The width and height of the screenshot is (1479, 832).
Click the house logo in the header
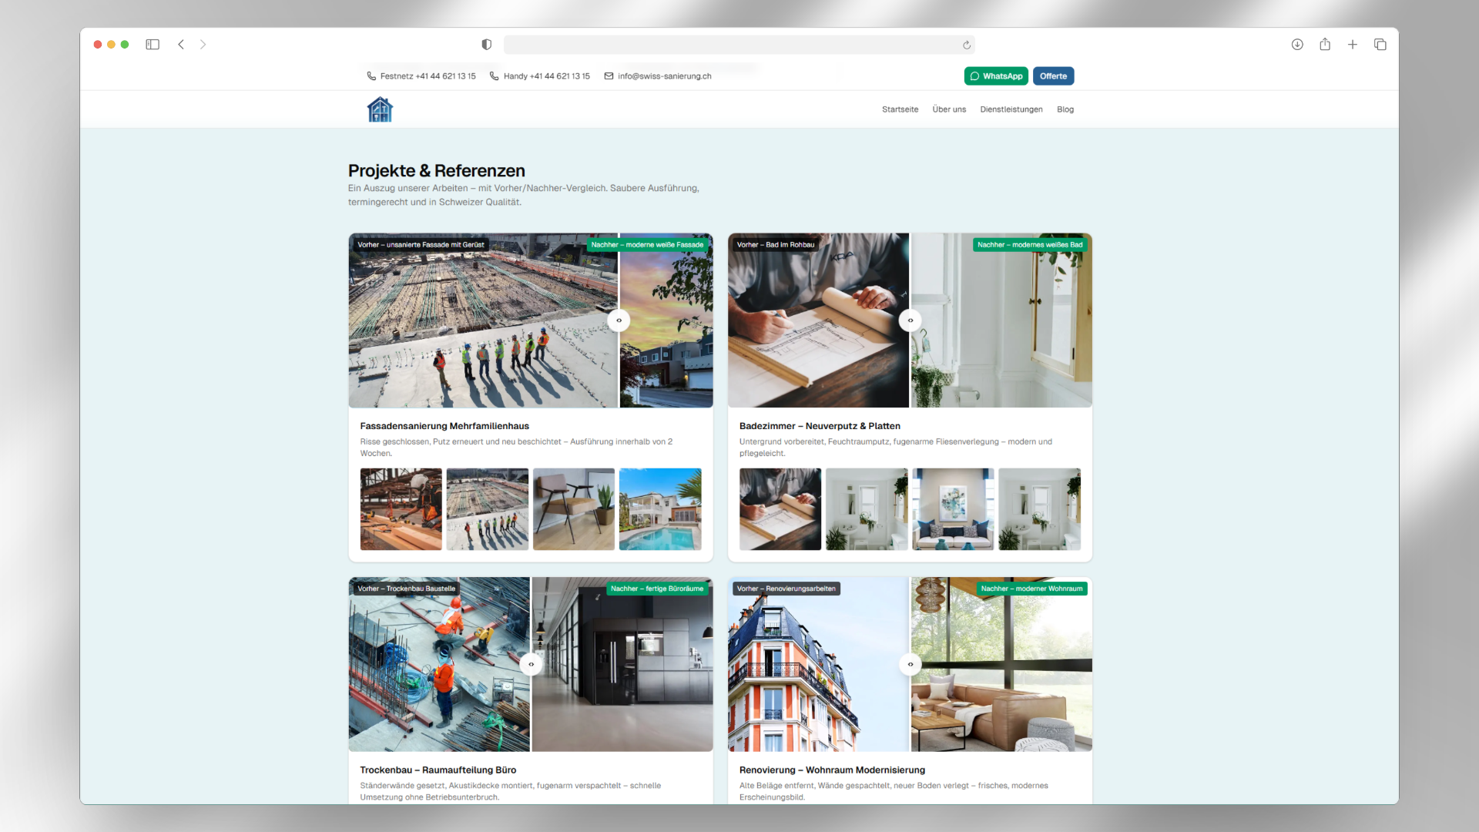coord(380,109)
